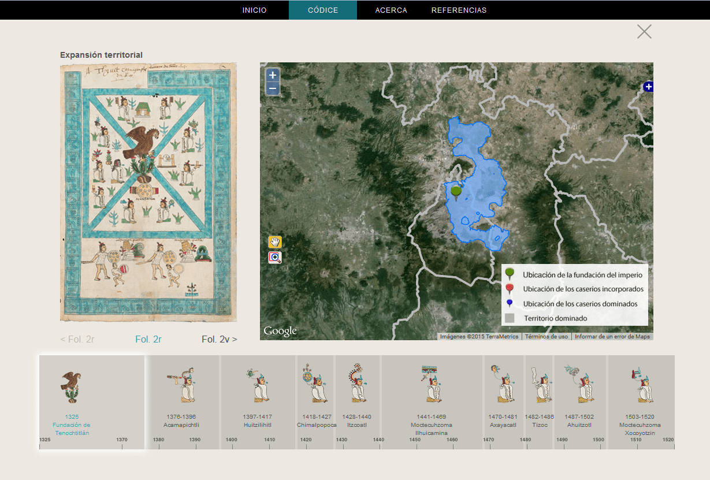Screen dimensions: 710x480
Task: Click the Google logo on the map
Action: [x=280, y=331]
